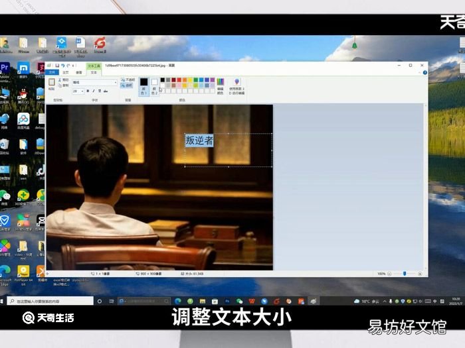Open the QQ penguin desktop icon
465x348 pixels.
click(x=23, y=95)
